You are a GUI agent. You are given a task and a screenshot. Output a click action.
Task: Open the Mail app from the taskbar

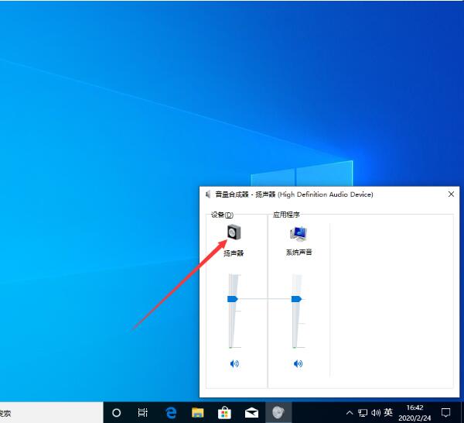coord(251,413)
